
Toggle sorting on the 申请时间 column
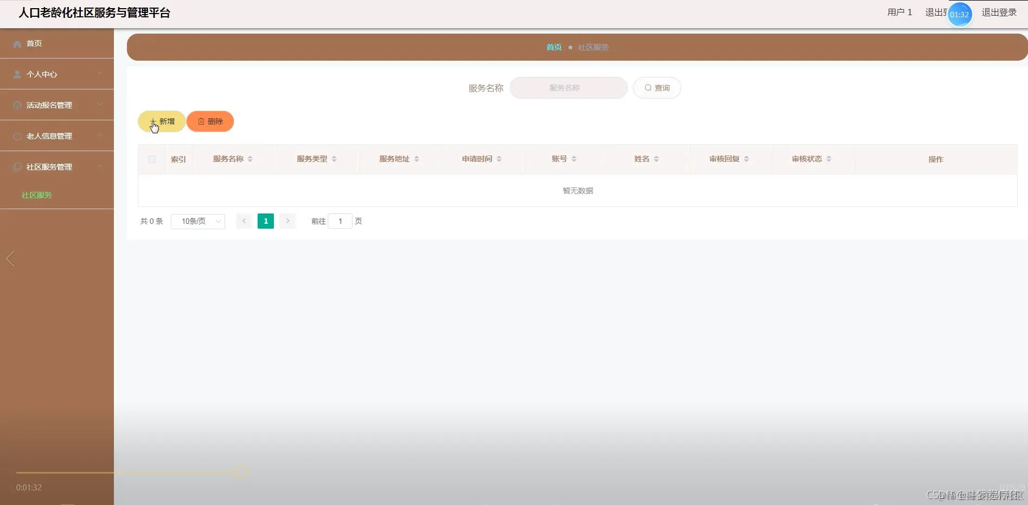pos(499,159)
